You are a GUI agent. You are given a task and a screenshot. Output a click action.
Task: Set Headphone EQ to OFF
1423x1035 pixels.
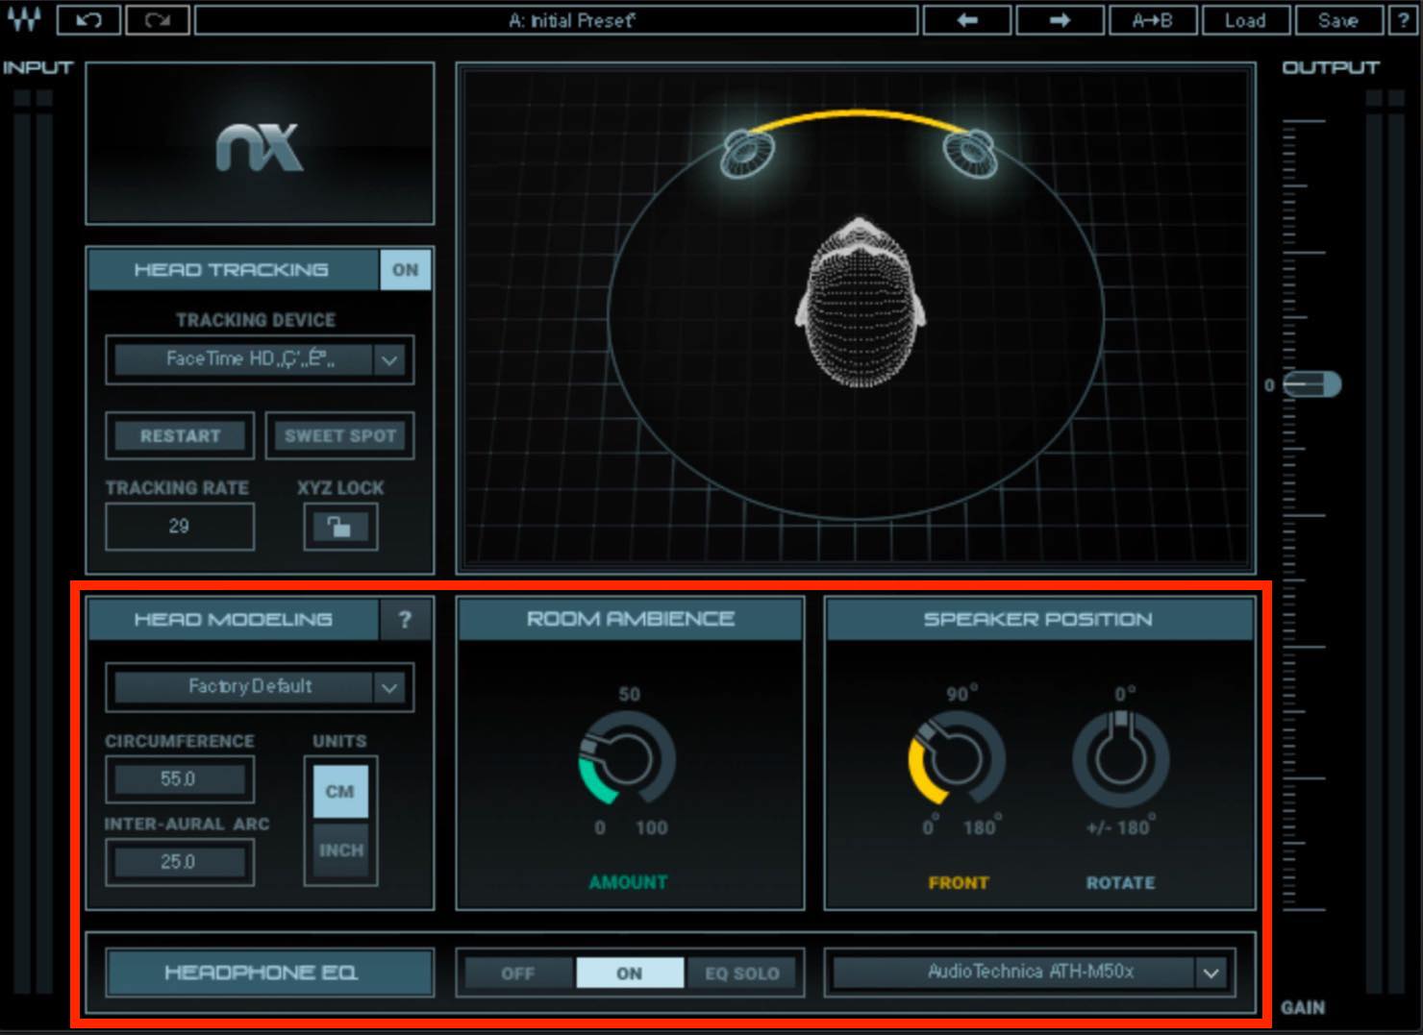coord(517,973)
